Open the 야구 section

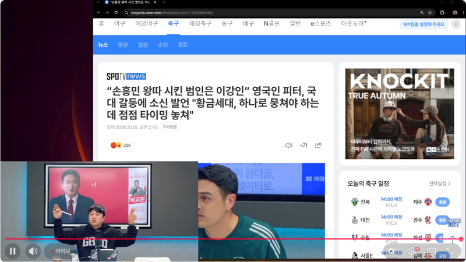coord(120,23)
